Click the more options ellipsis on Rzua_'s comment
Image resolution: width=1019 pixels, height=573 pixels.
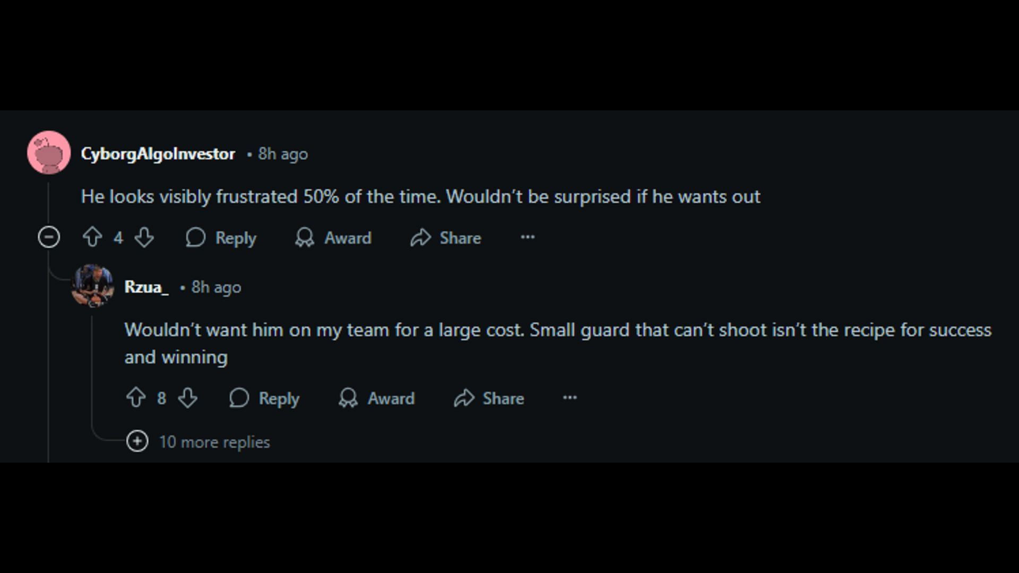point(571,398)
